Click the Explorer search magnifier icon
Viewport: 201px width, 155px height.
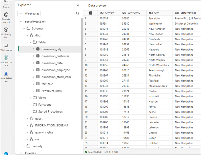[78, 13]
